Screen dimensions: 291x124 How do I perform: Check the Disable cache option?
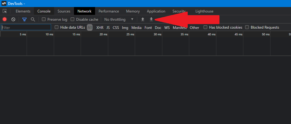click(x=73, y=19)
